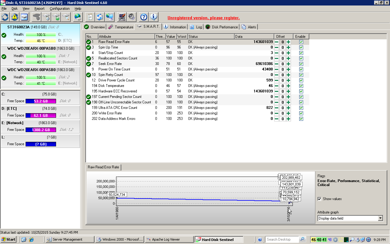Image resolution: width=390 pixels, height=244 pixels.
Task: Decrease offset for Seek Error Rate
Action: 277,64
